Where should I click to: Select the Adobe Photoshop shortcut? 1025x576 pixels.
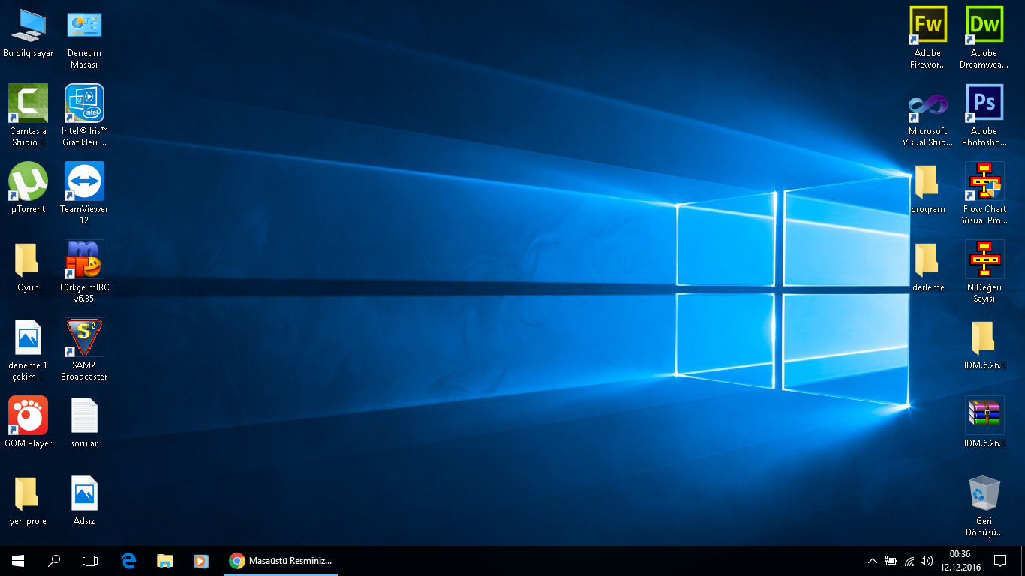[x=984, y=116]
